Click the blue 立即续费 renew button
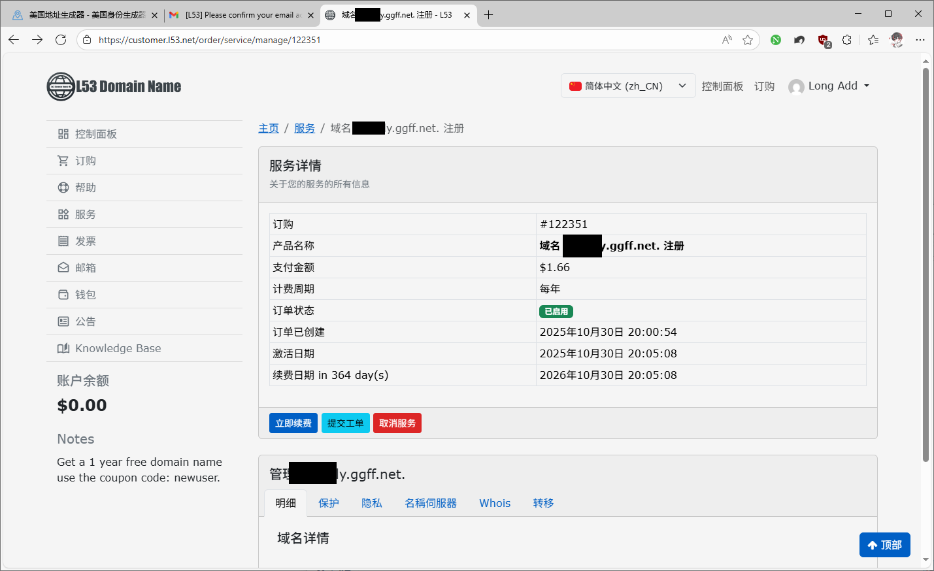 coord(293,423)
